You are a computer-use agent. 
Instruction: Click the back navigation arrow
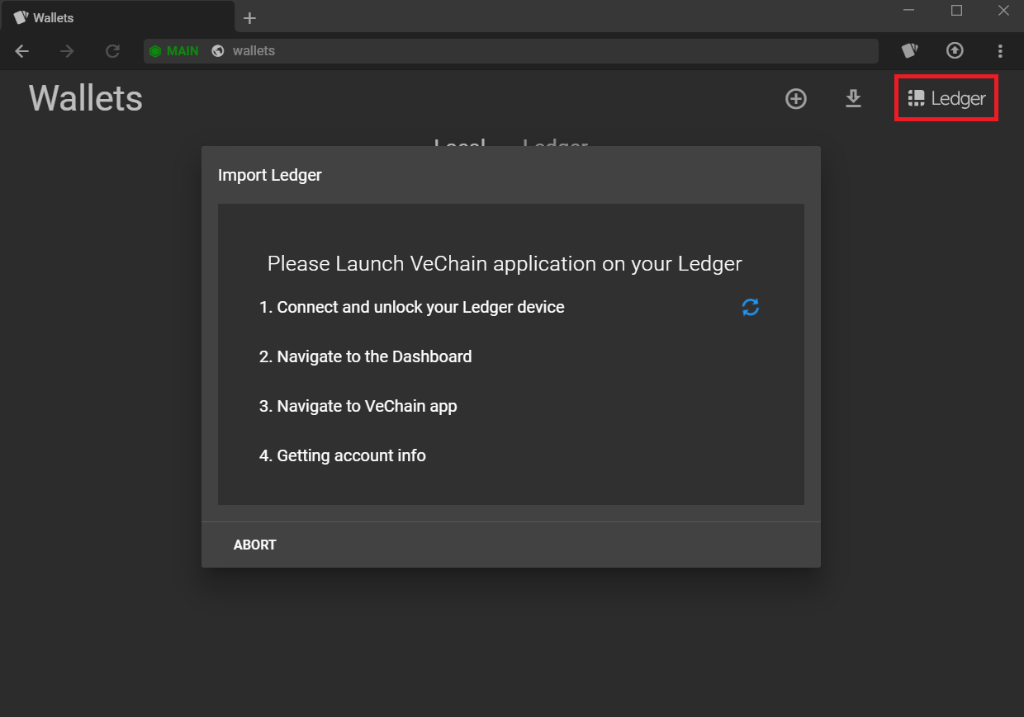point(21,50)
